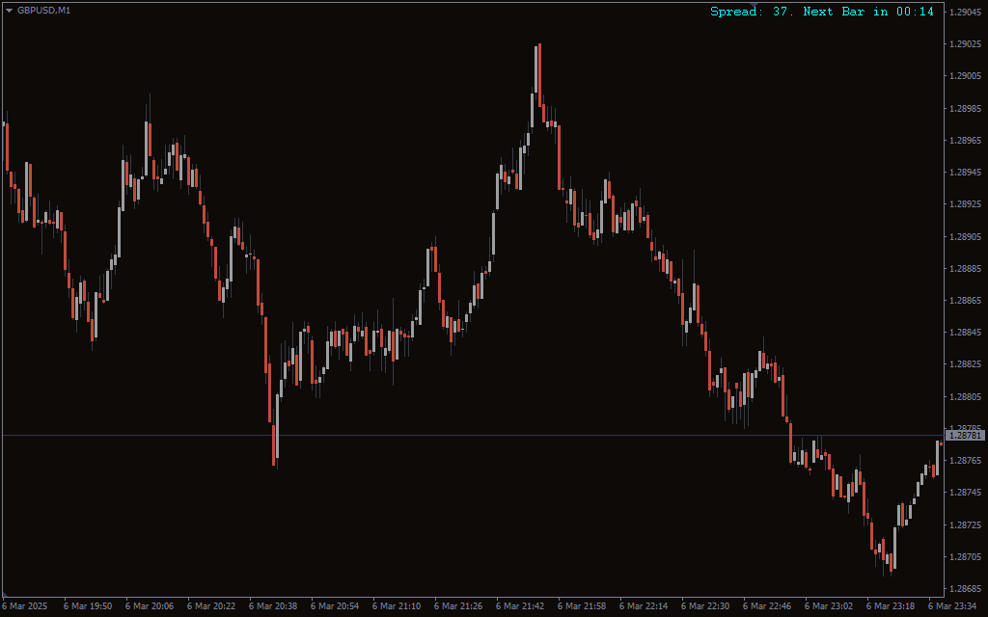Click the Spread and Next Bar countdown text
Screen dimensions: 988x617
coord(821,12)
